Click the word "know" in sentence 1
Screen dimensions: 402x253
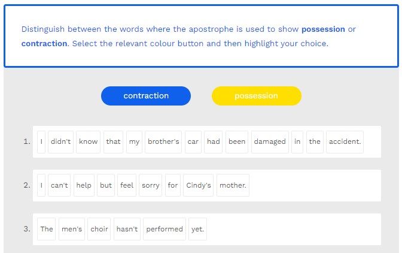click(89, 142)
